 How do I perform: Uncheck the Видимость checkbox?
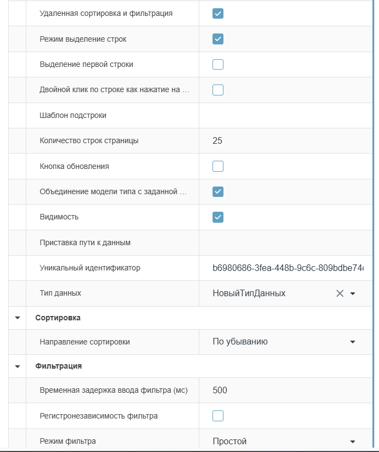(218, 217)
